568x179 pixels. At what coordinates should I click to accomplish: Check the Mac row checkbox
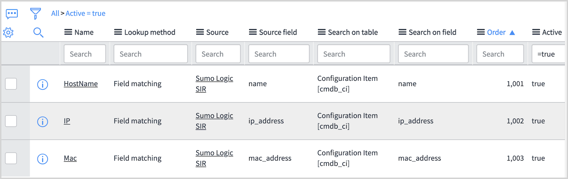(x=11, y=158)
